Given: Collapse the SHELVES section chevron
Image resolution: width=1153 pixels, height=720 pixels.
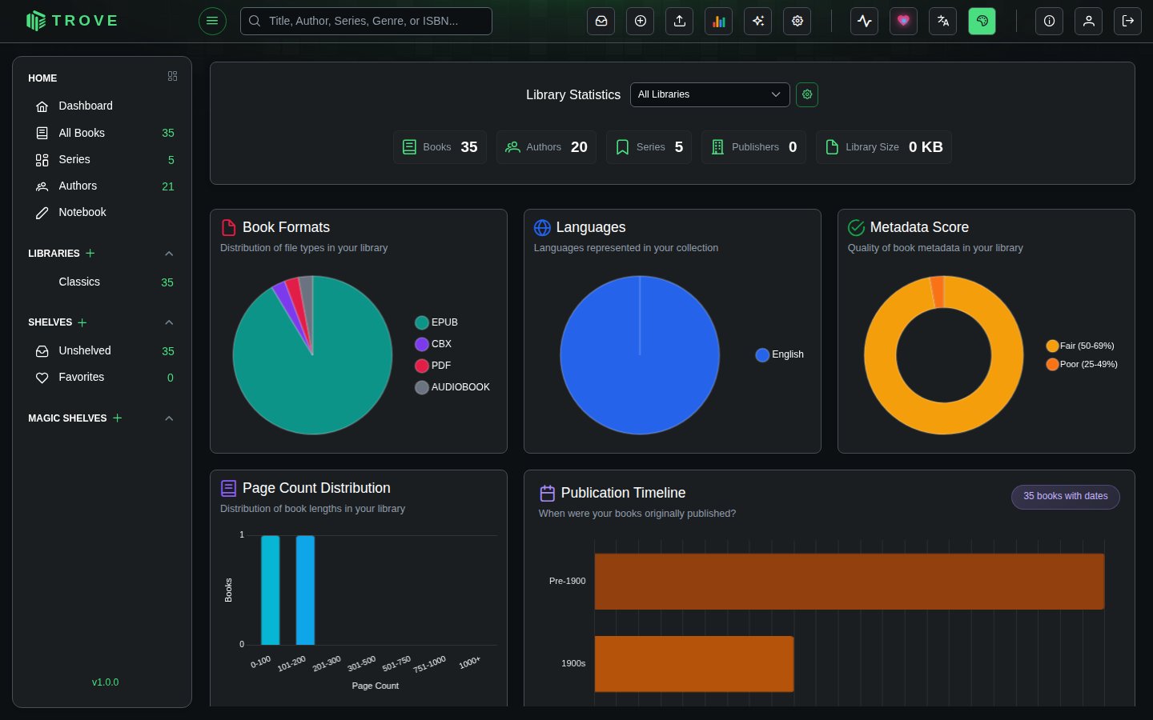Looking at the screenshot, I should 169,322.
